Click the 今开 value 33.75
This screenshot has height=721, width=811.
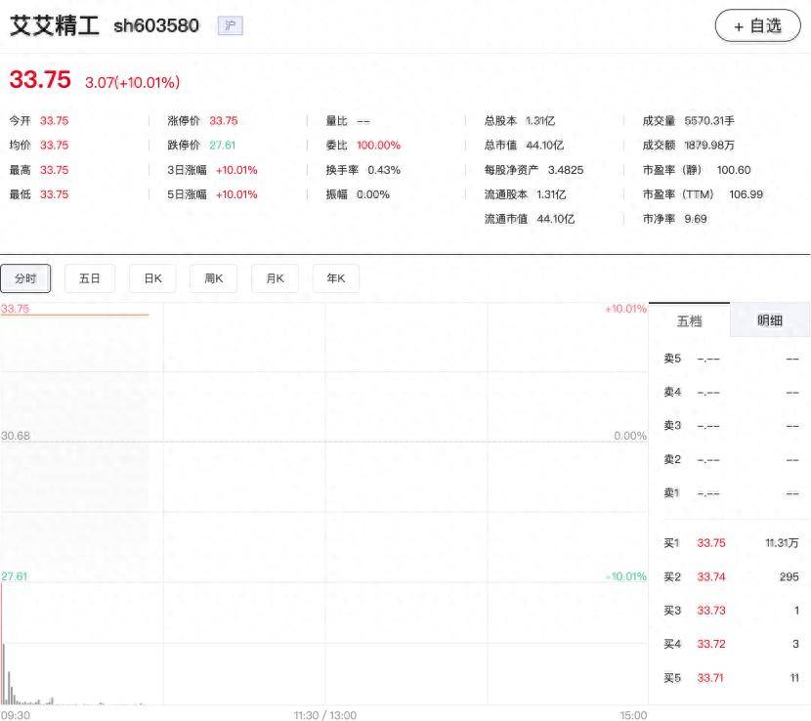55,120
